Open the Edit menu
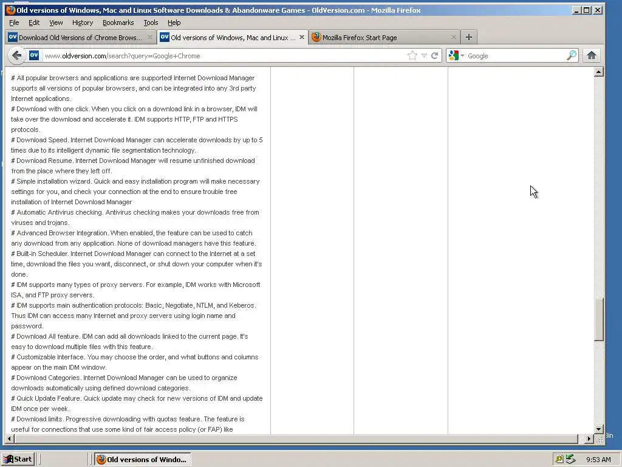The image size is (622, 467). click(x=34, y=22)
